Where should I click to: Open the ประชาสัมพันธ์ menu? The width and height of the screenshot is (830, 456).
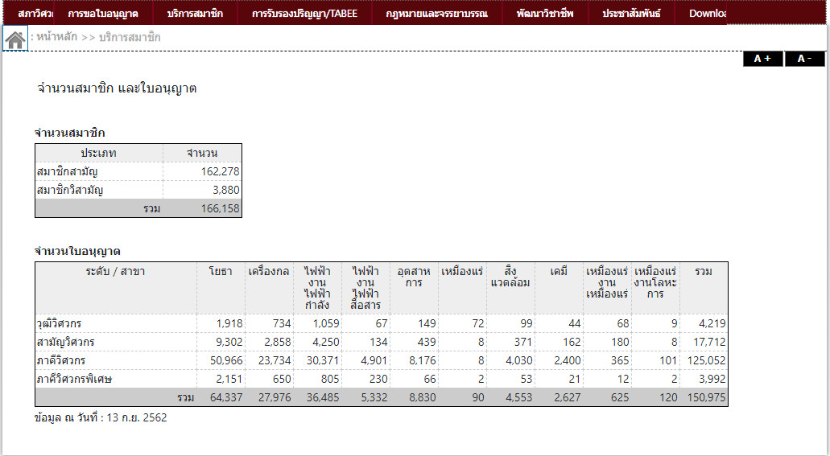pos(631,13)
